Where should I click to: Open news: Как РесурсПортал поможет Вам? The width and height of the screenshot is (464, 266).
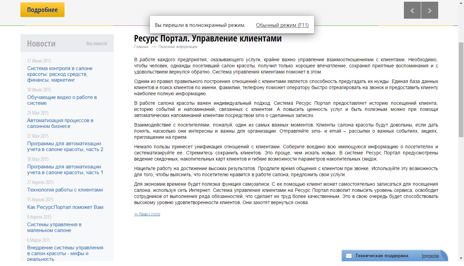[x=65, y=207]
